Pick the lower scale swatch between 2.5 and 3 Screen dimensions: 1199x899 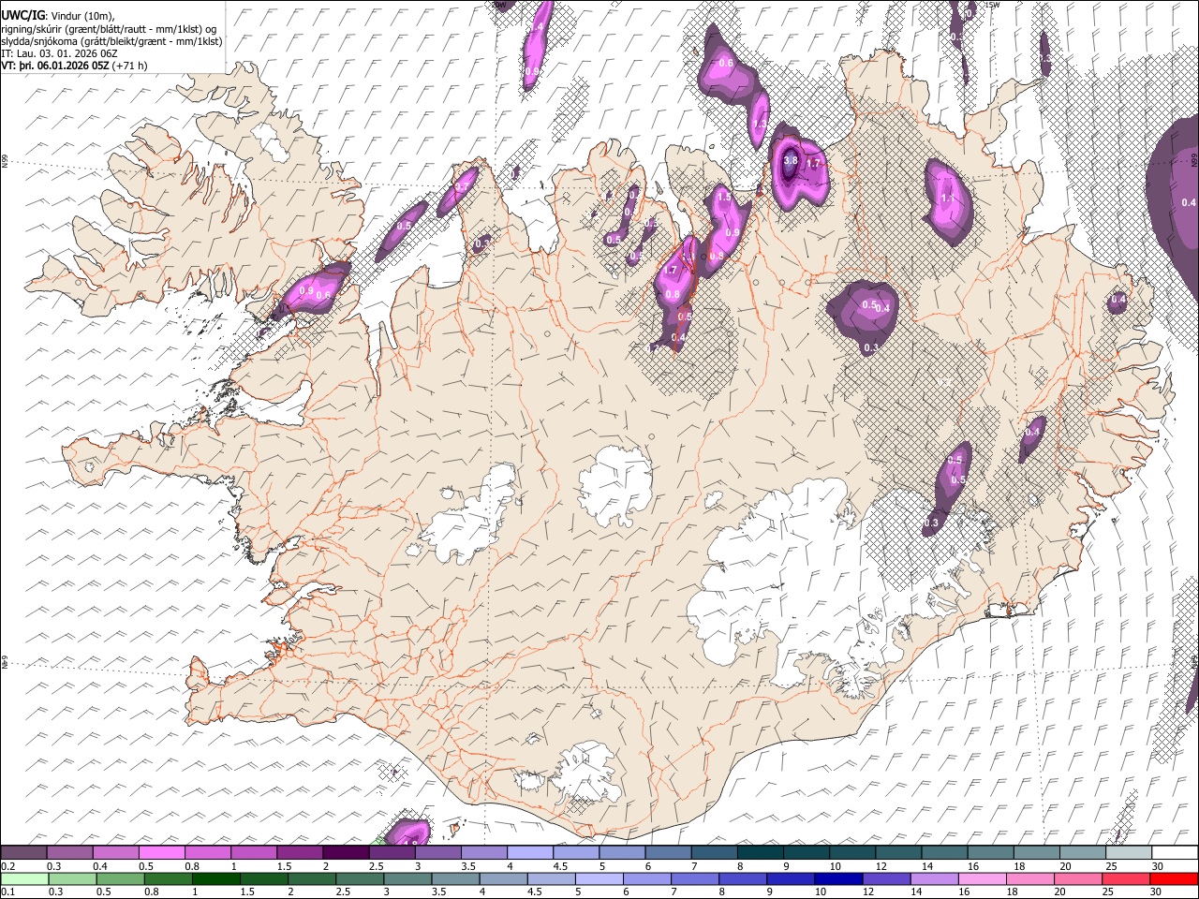point(362,879)
